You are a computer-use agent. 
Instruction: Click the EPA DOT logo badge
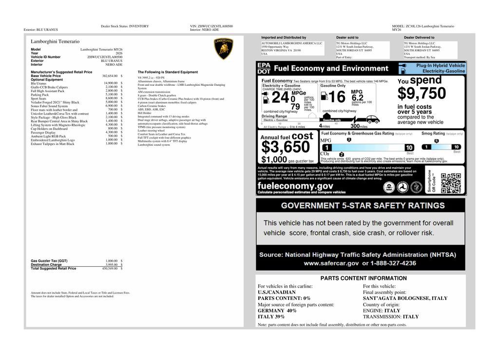264,68
